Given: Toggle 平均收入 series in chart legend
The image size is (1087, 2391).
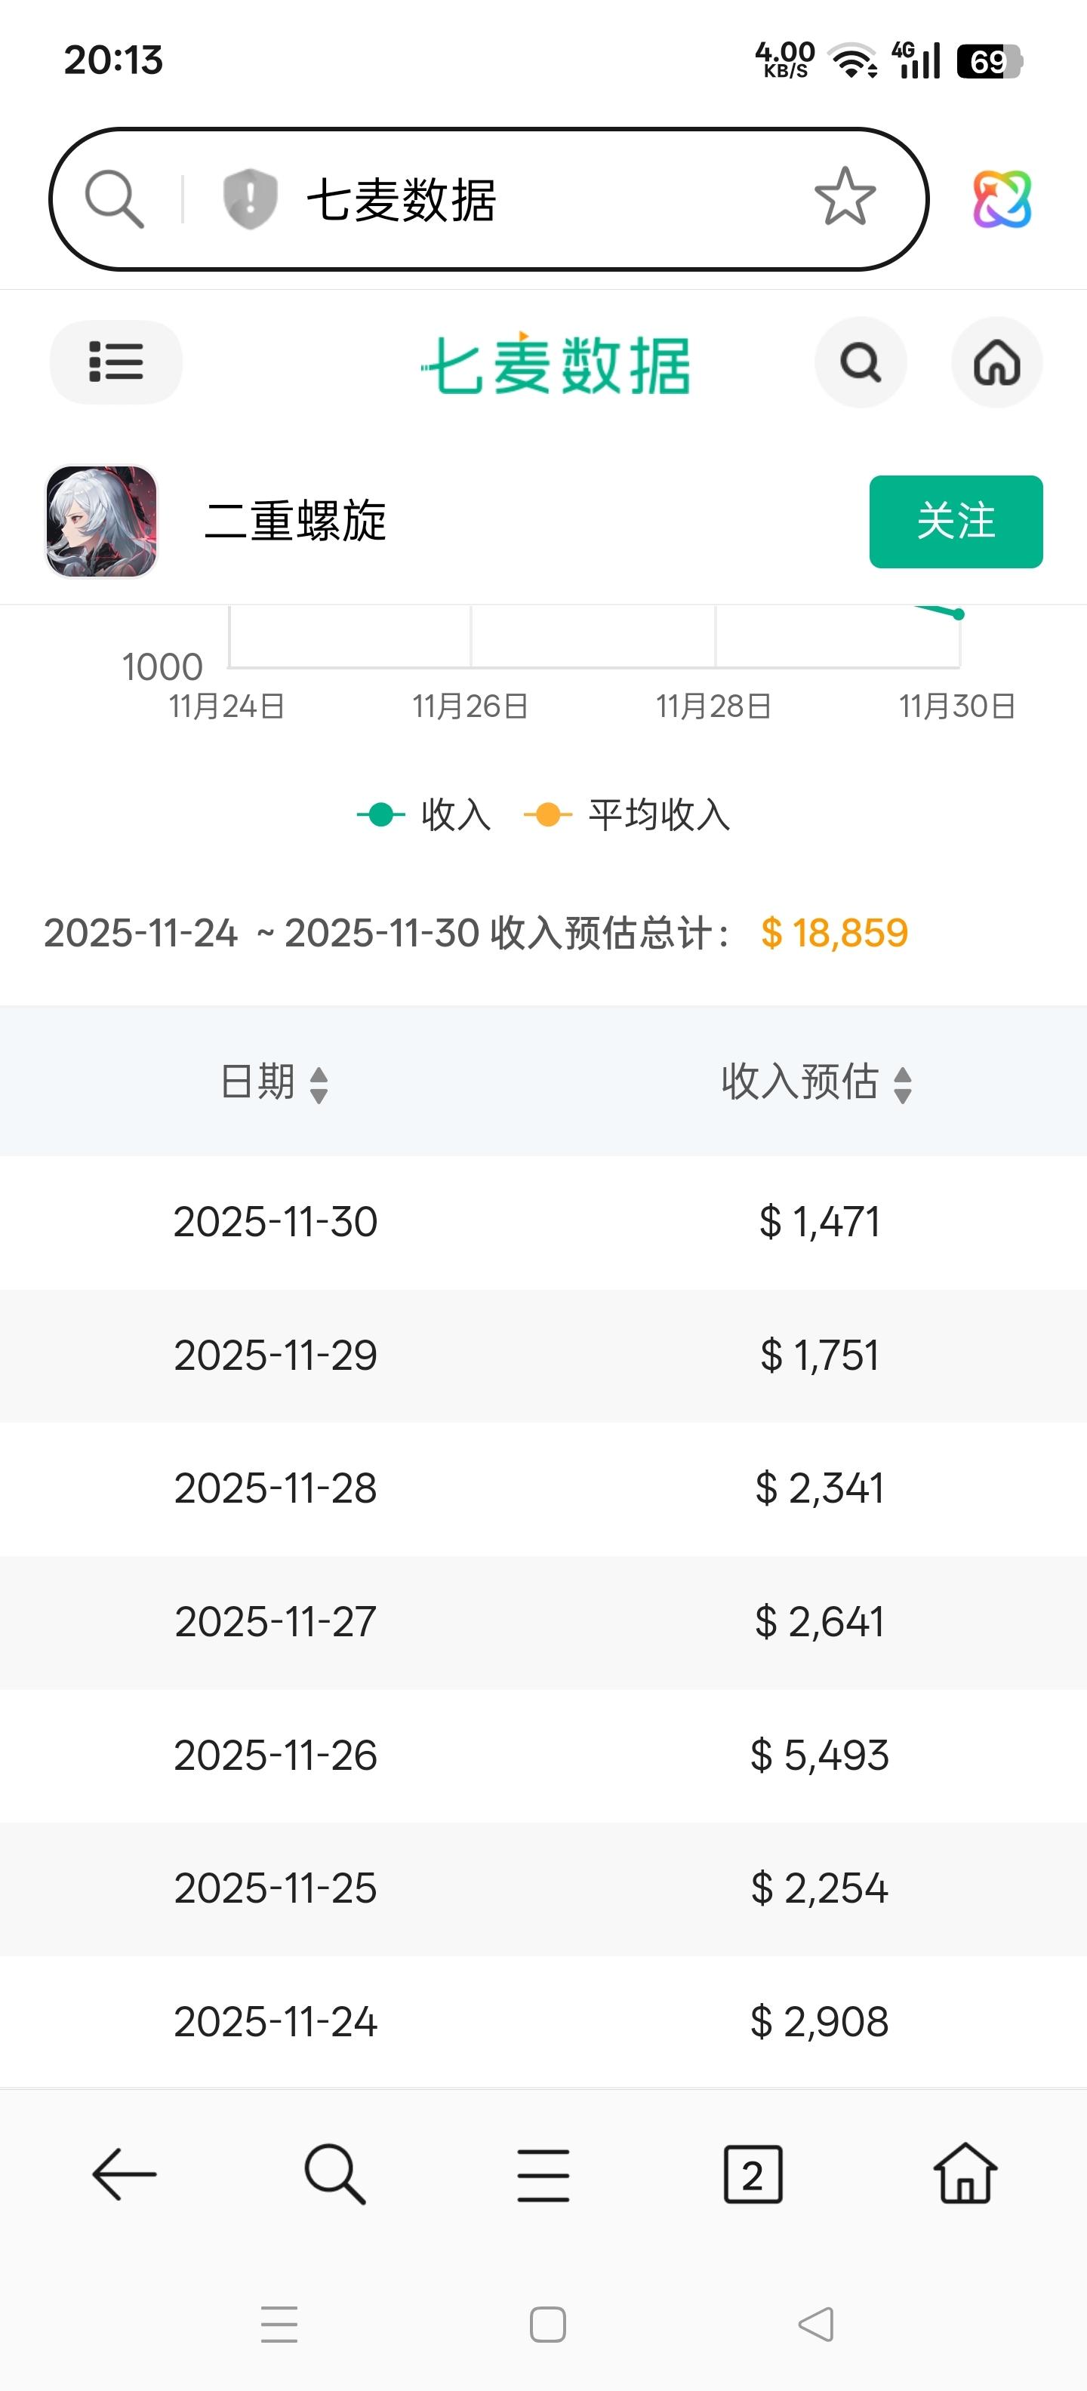Looking at the screenshot, I should point(629,815).
